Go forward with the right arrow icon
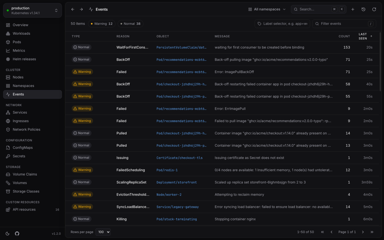 coord(81,9)
